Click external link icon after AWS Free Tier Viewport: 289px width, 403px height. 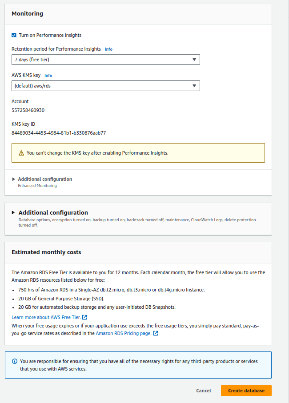[84, 317]
